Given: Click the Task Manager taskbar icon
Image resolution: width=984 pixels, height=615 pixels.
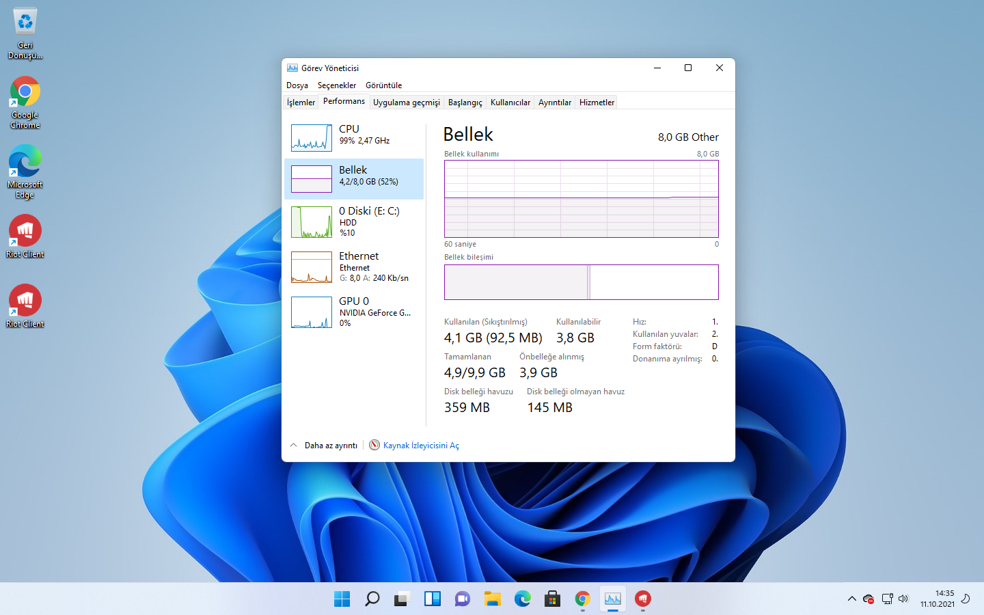Looking at the screenshot, I should [613, 599].
